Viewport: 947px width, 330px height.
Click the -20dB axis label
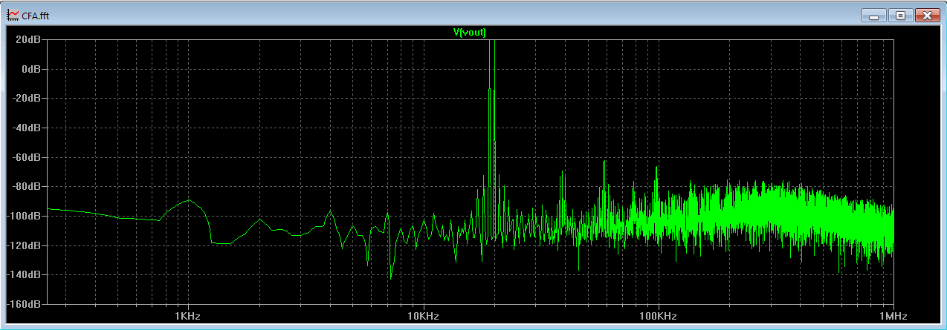point(26,99)
